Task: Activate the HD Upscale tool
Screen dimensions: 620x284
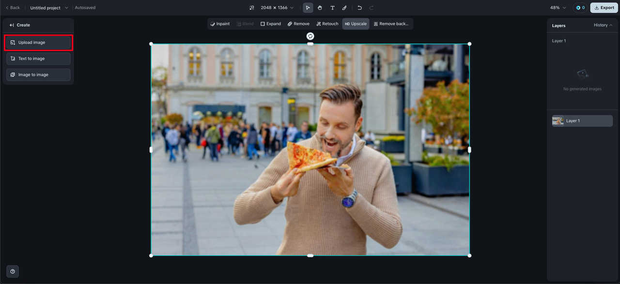Action: 356,24
